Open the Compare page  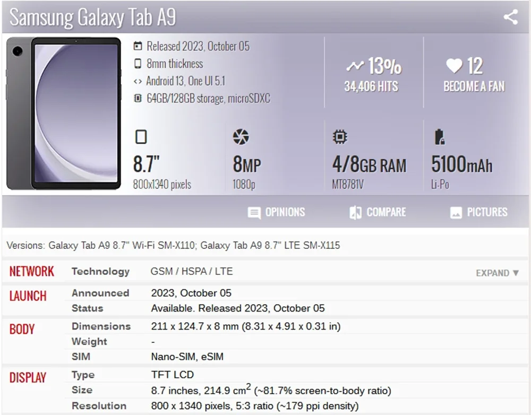point(378,212)
